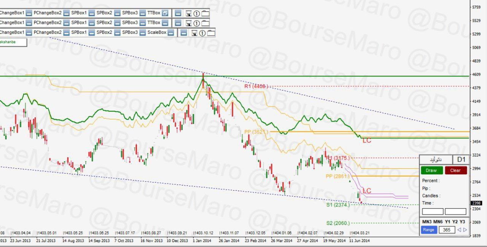Open the folder icon in the ScaleBox row

click(x=211, y=33)
